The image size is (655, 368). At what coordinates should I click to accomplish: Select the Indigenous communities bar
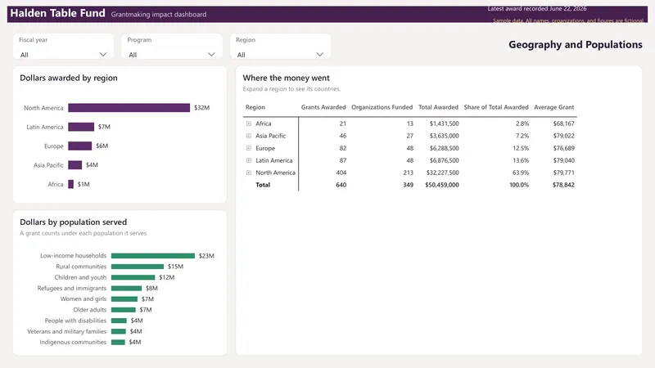(118, 343)
